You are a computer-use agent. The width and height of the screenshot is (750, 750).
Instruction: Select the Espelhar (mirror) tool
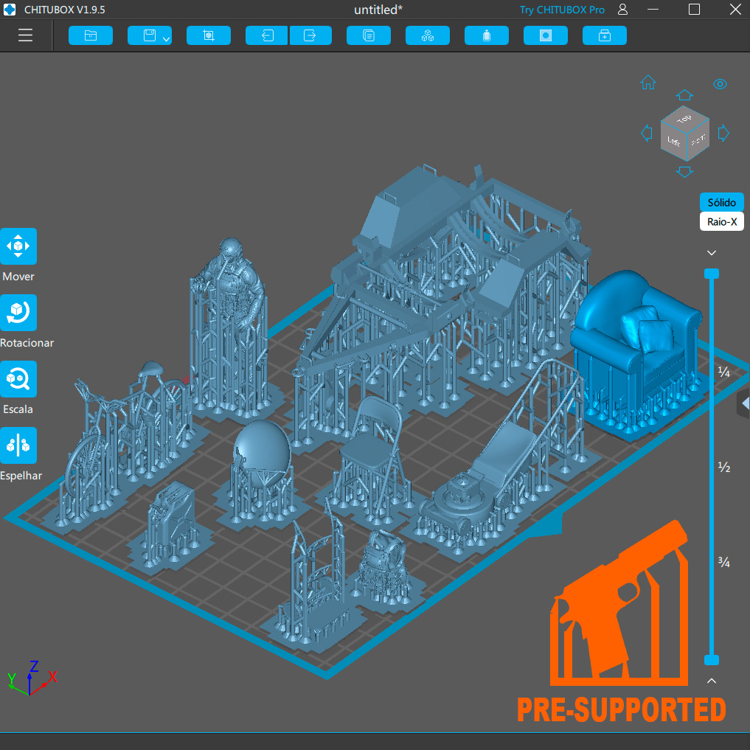click(x=18, y=445)
